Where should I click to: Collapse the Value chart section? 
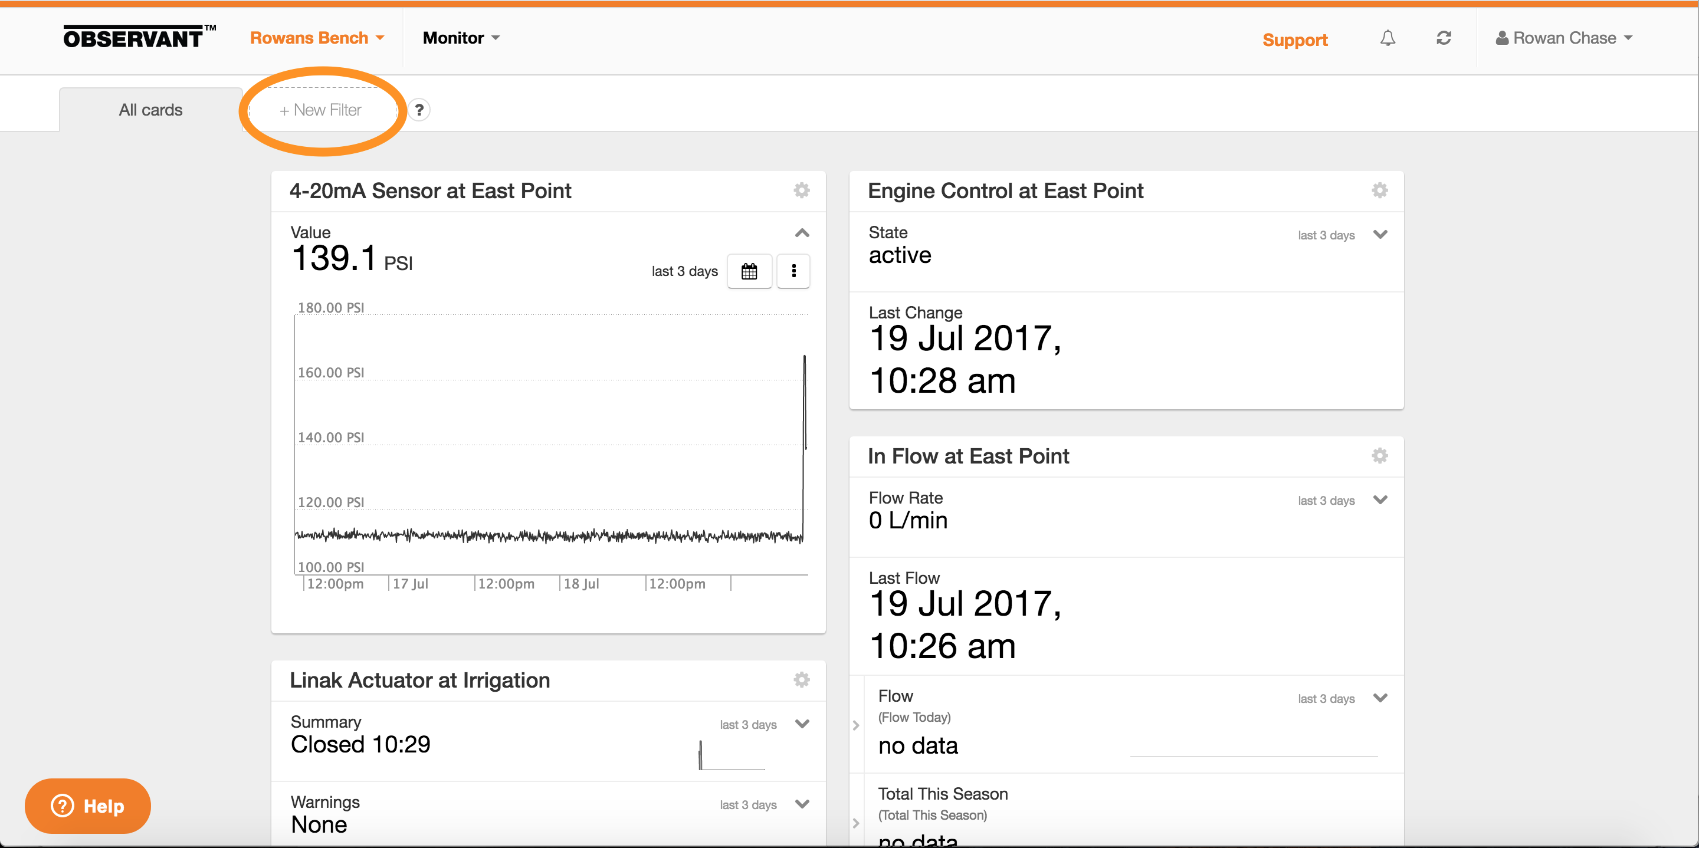(x=801, y=233)
